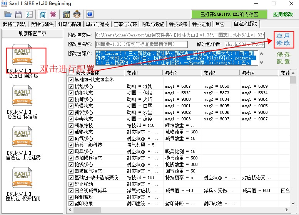299x215 pixels.
Task: Open the blue info toolbar icon
Action: [90, 14]
